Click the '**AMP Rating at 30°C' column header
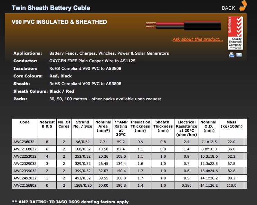Image resolution: width=257 pixels, height=205 pixels. pos(121,128)
